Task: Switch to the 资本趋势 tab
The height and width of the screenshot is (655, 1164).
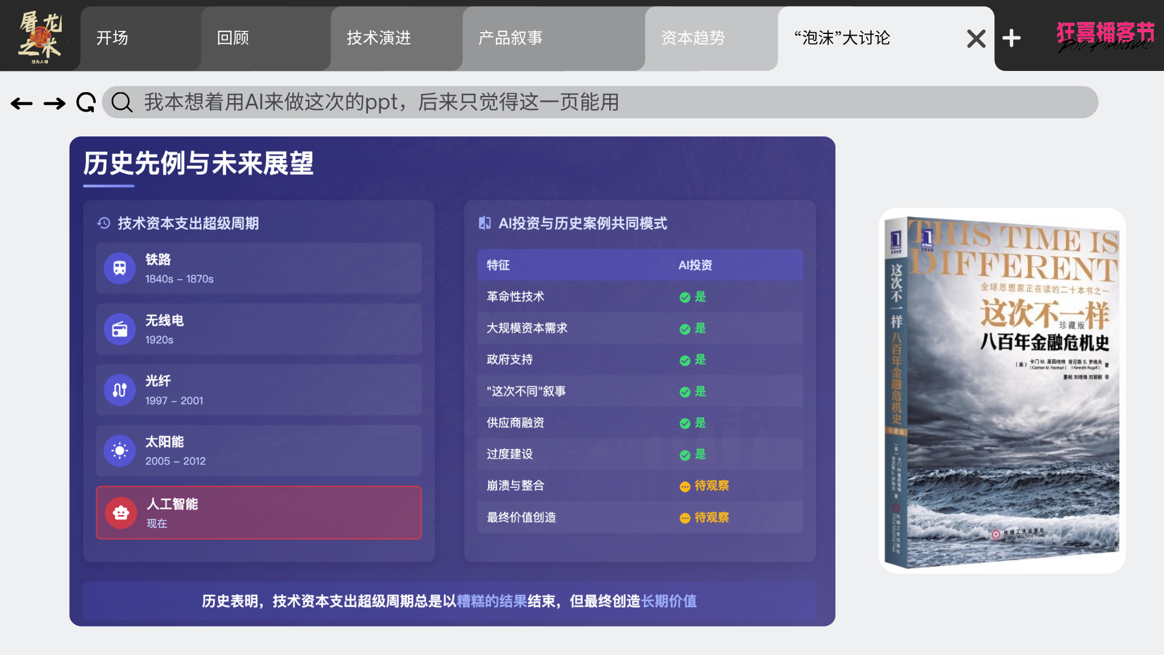Action: click(x=693, y=38)
